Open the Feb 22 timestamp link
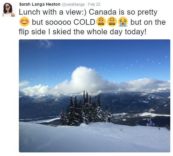The height and width of the screenshot is (156, 173). (x=94, y=4)
